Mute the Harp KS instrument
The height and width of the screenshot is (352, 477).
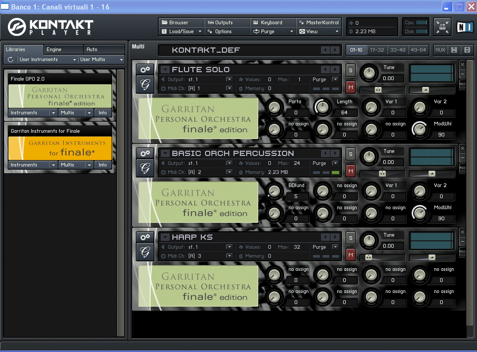[351, 255]
